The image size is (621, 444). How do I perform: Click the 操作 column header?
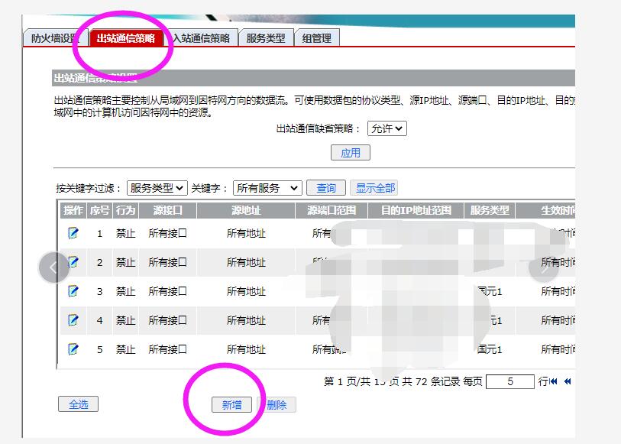[73, 210]
